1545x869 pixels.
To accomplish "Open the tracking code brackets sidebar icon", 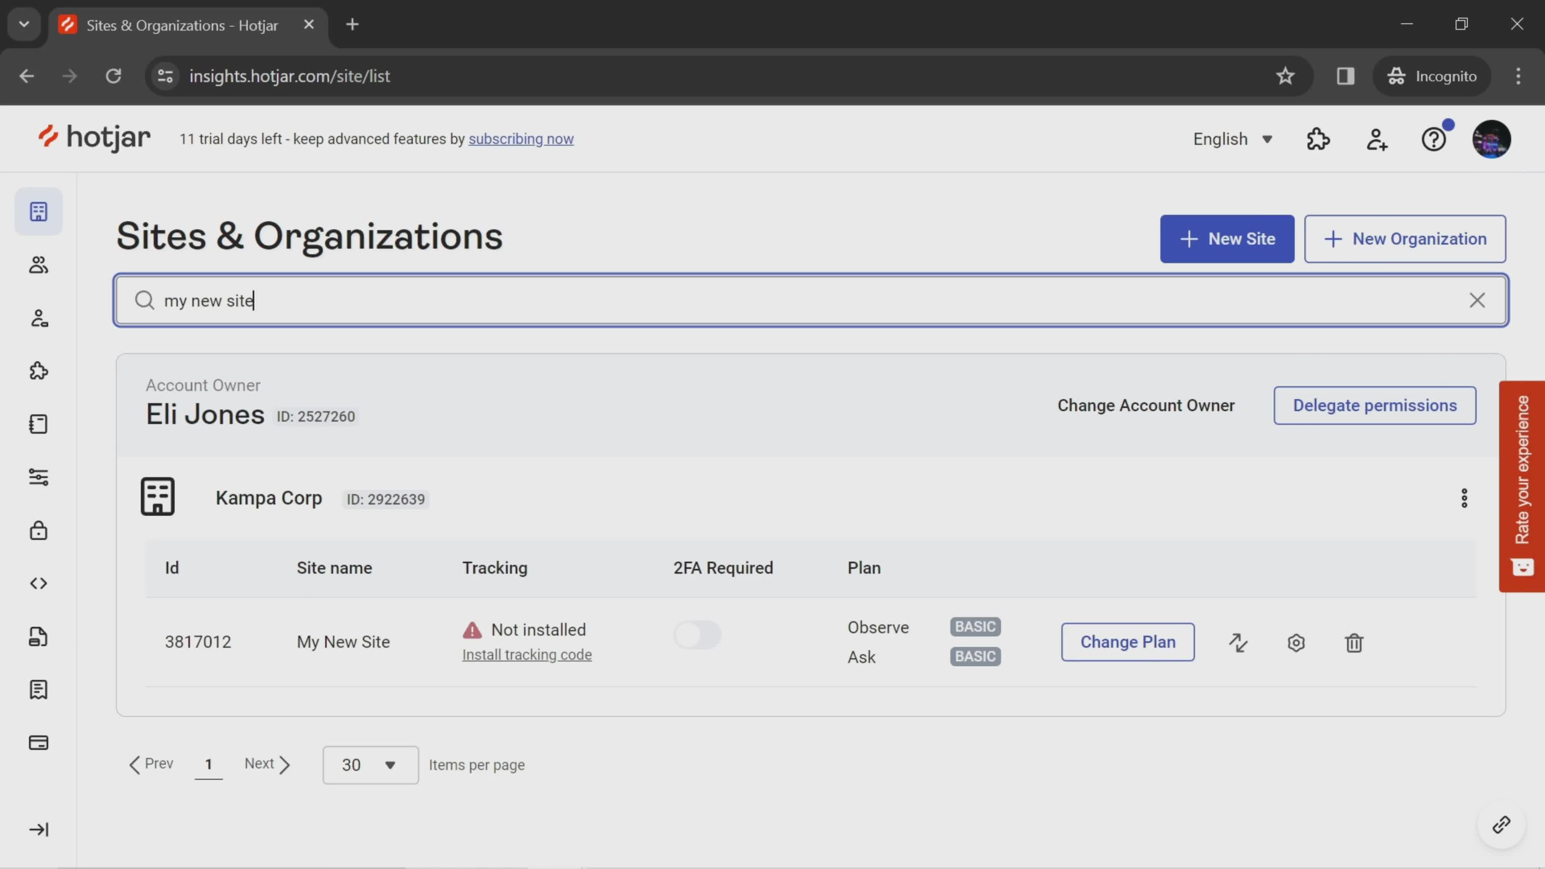I will (38, 583).
